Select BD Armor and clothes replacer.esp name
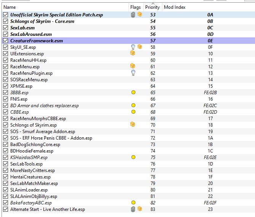 click(x=44, y=106)
